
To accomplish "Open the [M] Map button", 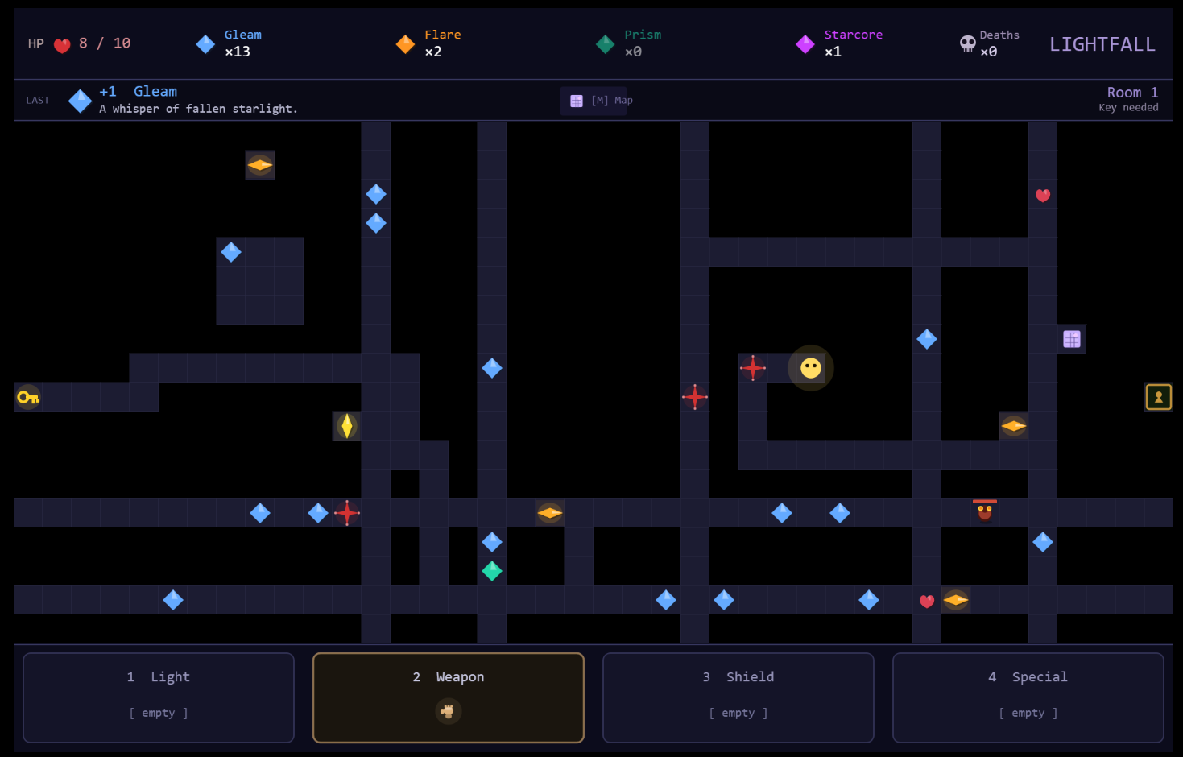I will (594, 101).
